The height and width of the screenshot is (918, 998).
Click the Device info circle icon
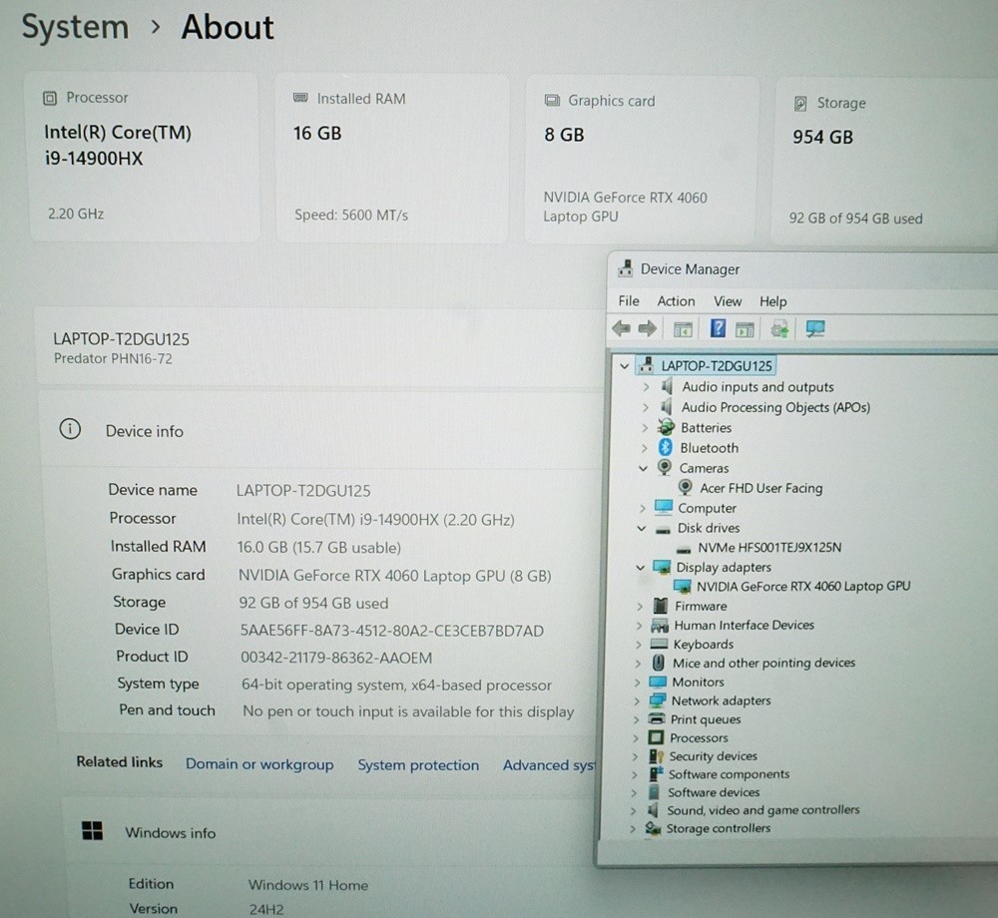70,429
